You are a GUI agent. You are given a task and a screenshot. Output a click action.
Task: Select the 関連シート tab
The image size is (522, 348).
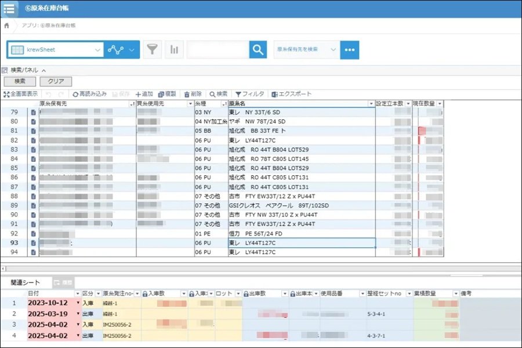coord(26,282)
